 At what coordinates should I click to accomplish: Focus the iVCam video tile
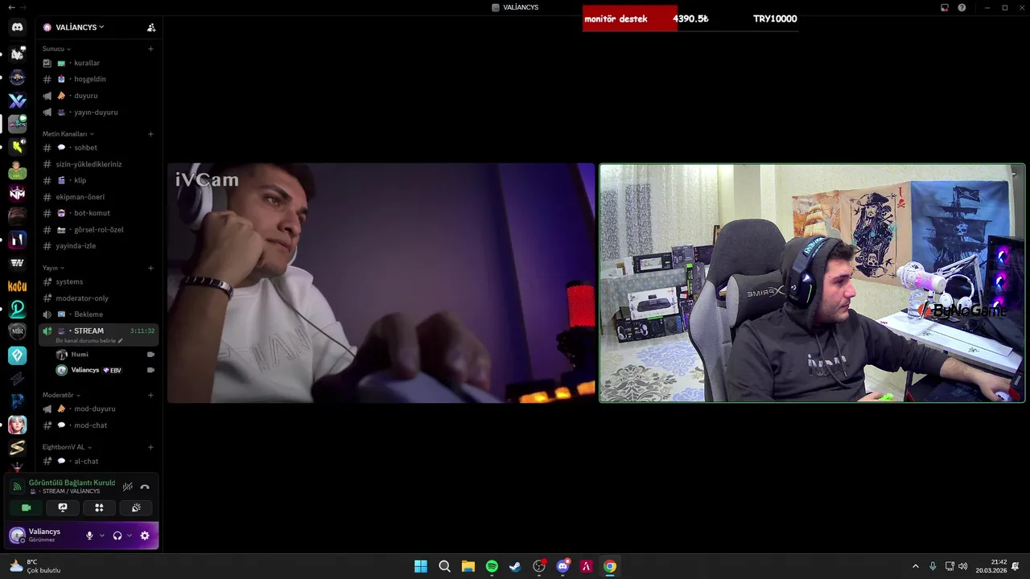click(x=381, y=283)
